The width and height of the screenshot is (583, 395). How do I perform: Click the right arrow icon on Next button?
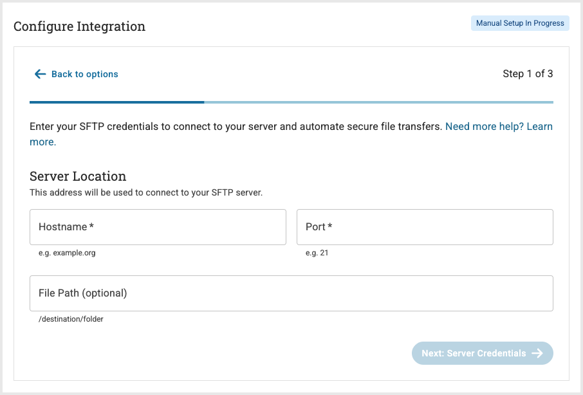537,353
